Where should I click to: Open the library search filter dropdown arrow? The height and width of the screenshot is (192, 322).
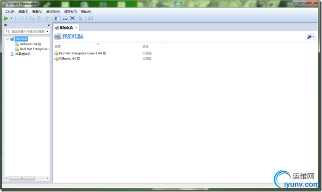pos(47,31)
